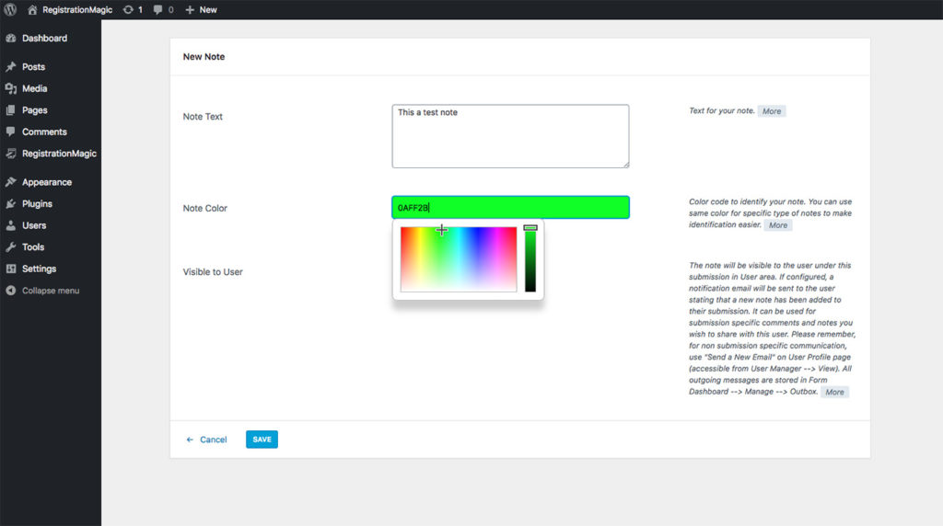Select the Plugins icon in sidebar

11,204
